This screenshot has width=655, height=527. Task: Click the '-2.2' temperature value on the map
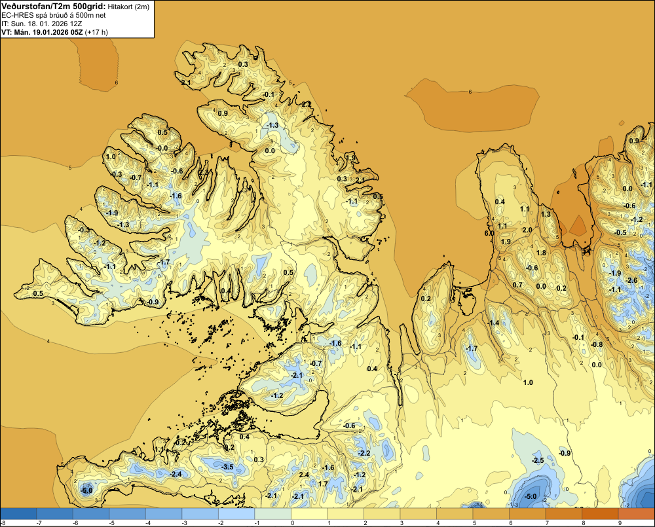pos(364,454)
